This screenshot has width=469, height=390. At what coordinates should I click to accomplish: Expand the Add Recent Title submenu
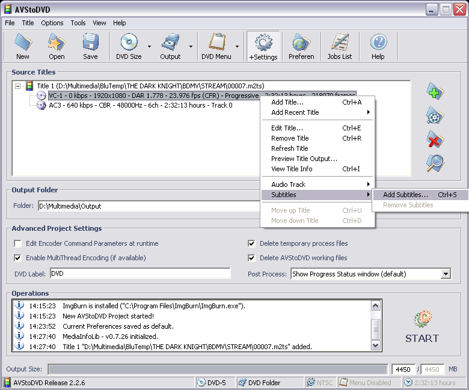[x=317, y=112]
